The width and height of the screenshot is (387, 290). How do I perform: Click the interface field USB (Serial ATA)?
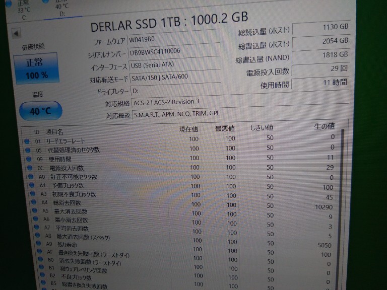tap(174, 64)
